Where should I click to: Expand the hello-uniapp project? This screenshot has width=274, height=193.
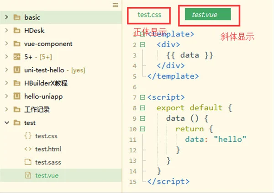click(7, 96)
